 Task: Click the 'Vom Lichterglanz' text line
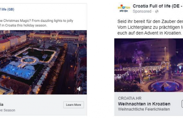tap(150, 27)
